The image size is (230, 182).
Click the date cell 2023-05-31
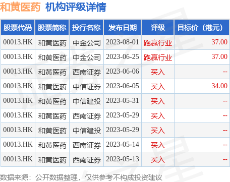(123, 100)
